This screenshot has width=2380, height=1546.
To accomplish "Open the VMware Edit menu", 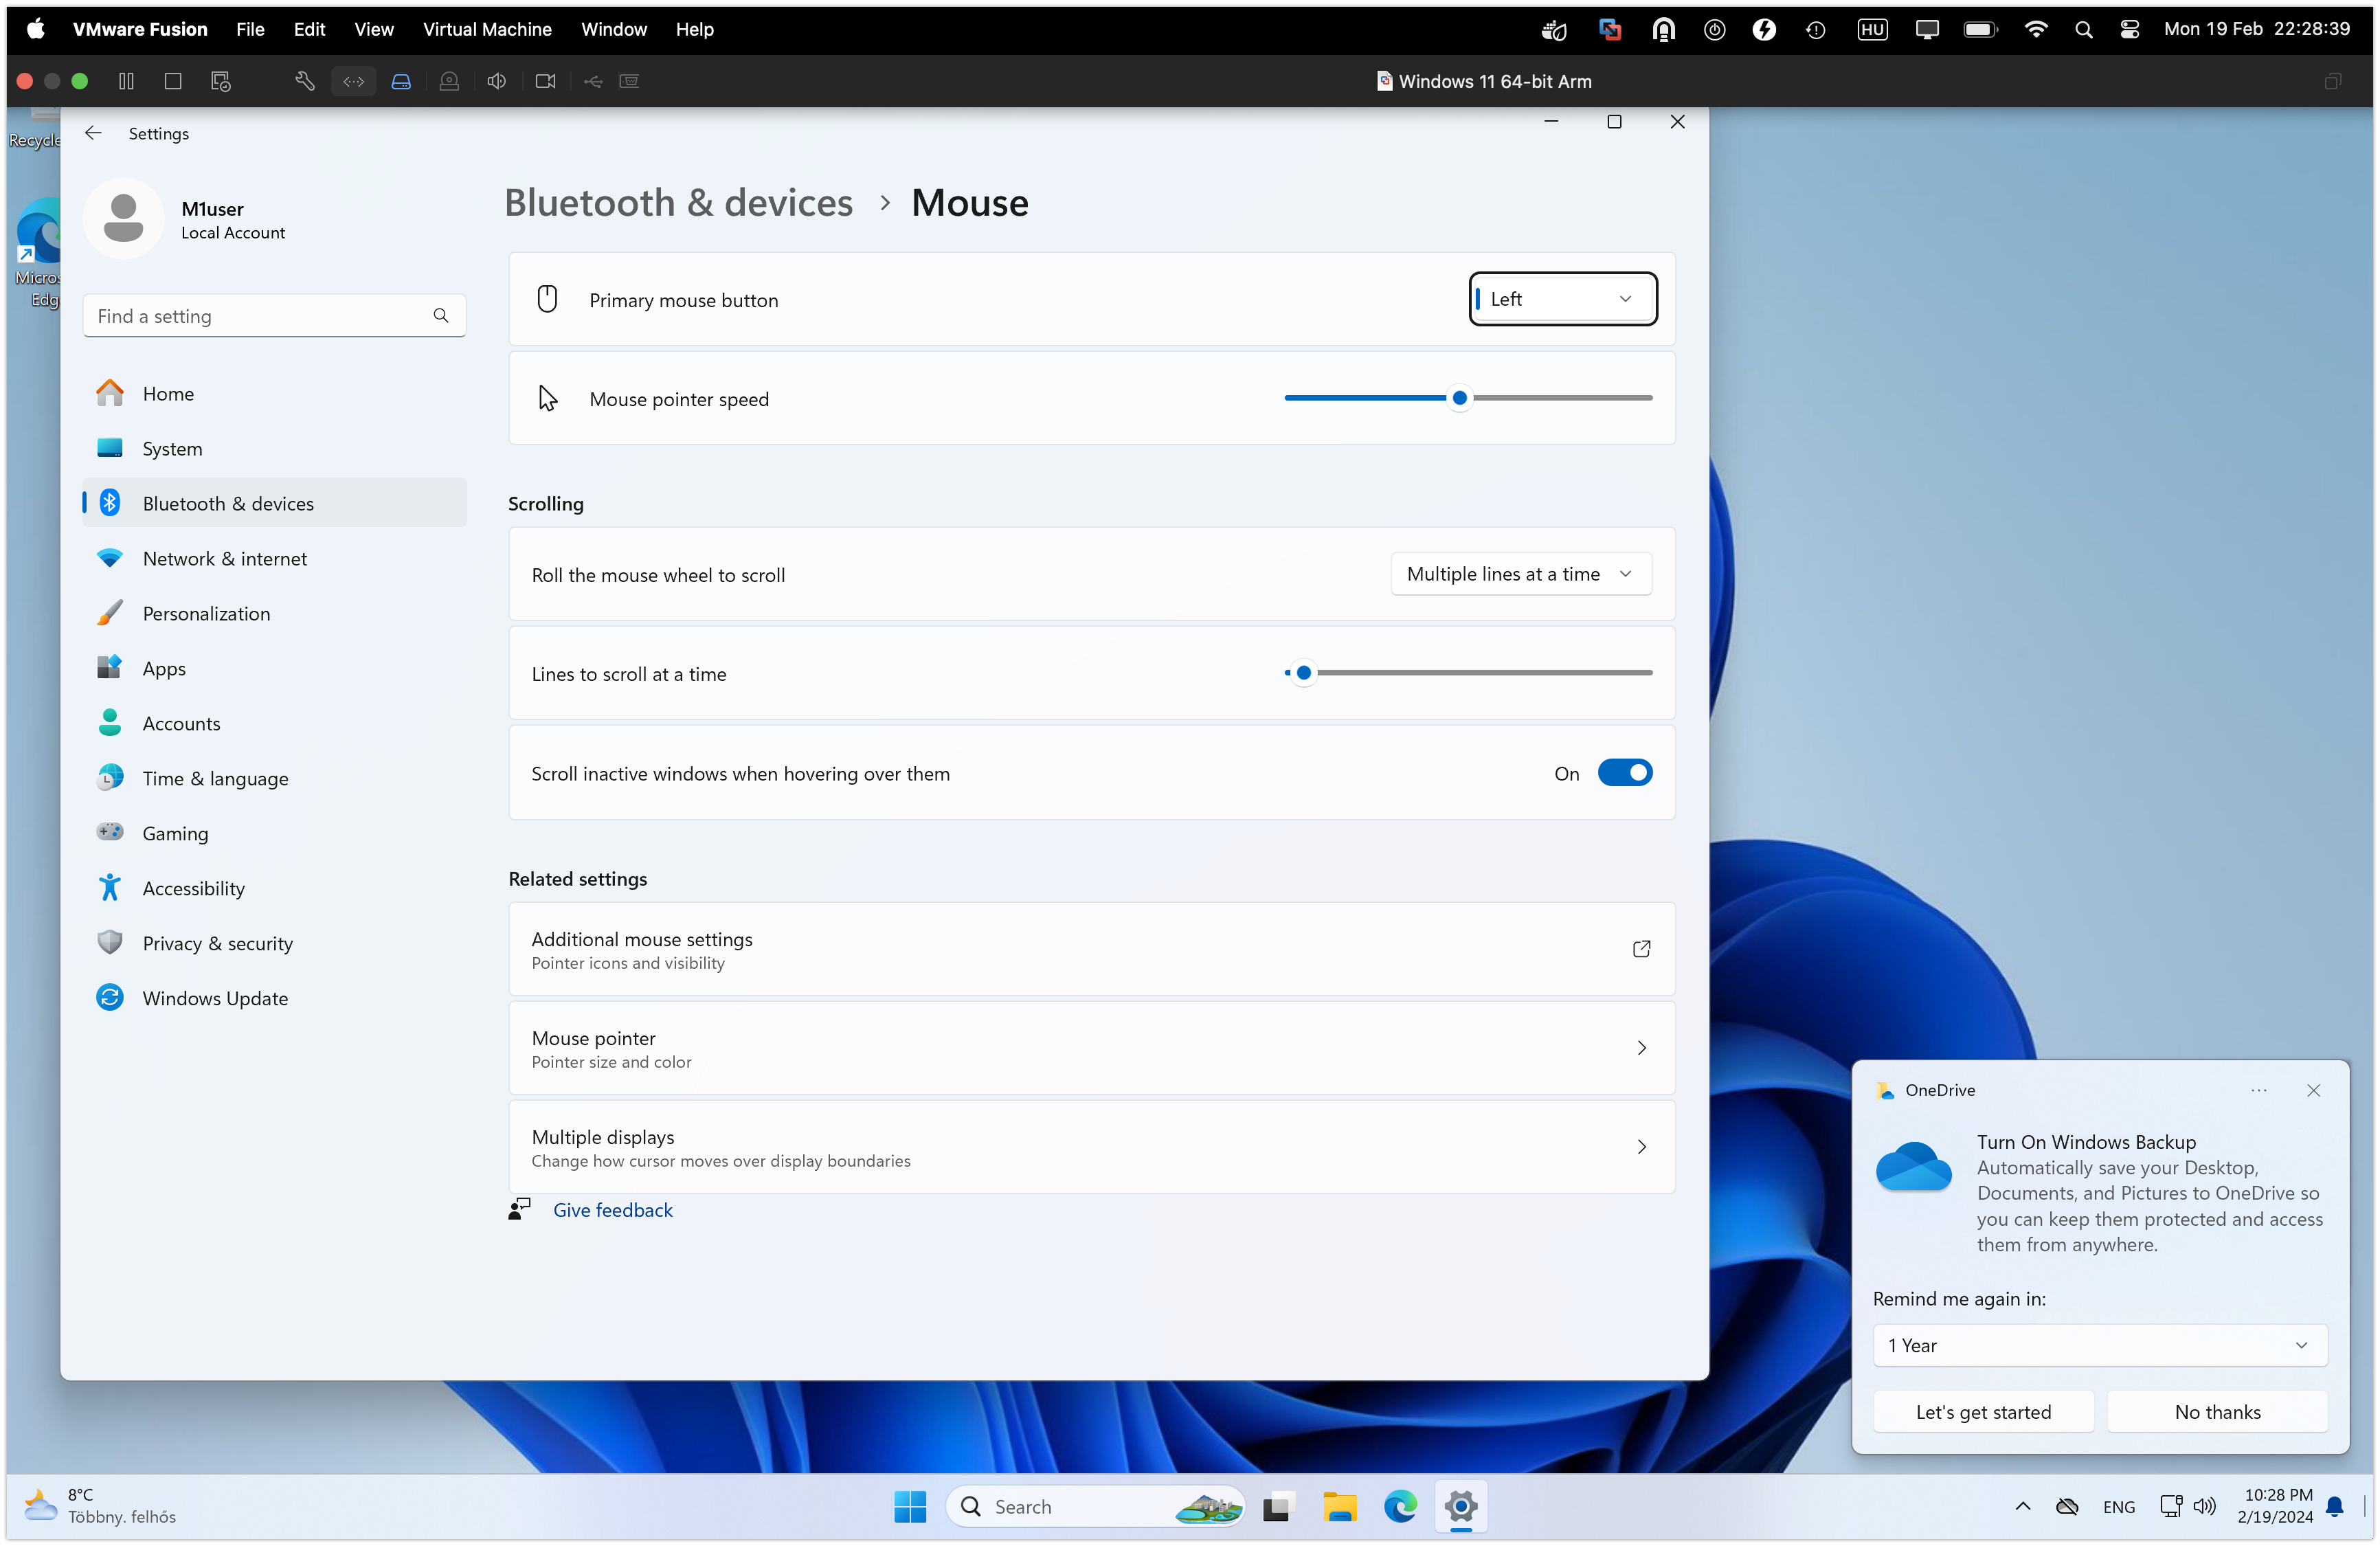I will [x=309, y=29].
